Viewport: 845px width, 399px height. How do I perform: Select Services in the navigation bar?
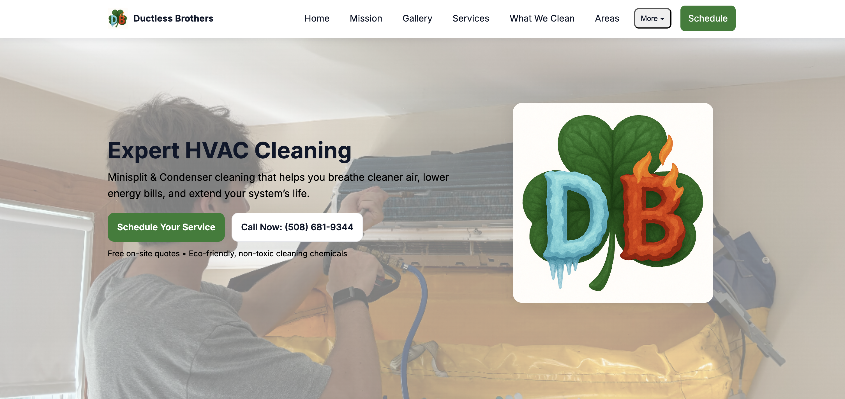[471, 18]
